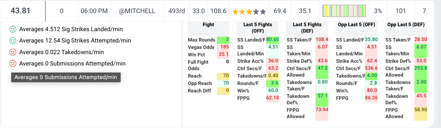Click the 06:00 PM start time cell

94,11
